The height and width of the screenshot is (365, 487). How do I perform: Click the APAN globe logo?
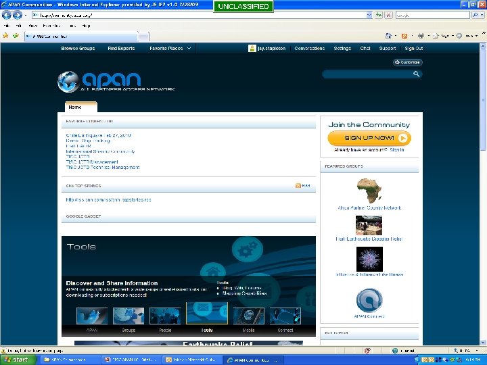[68, 82]
